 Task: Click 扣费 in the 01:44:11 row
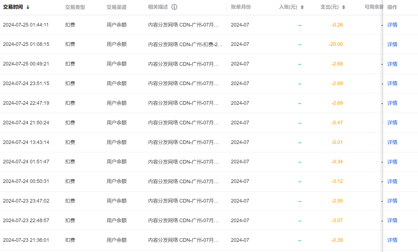coord(70,25)
